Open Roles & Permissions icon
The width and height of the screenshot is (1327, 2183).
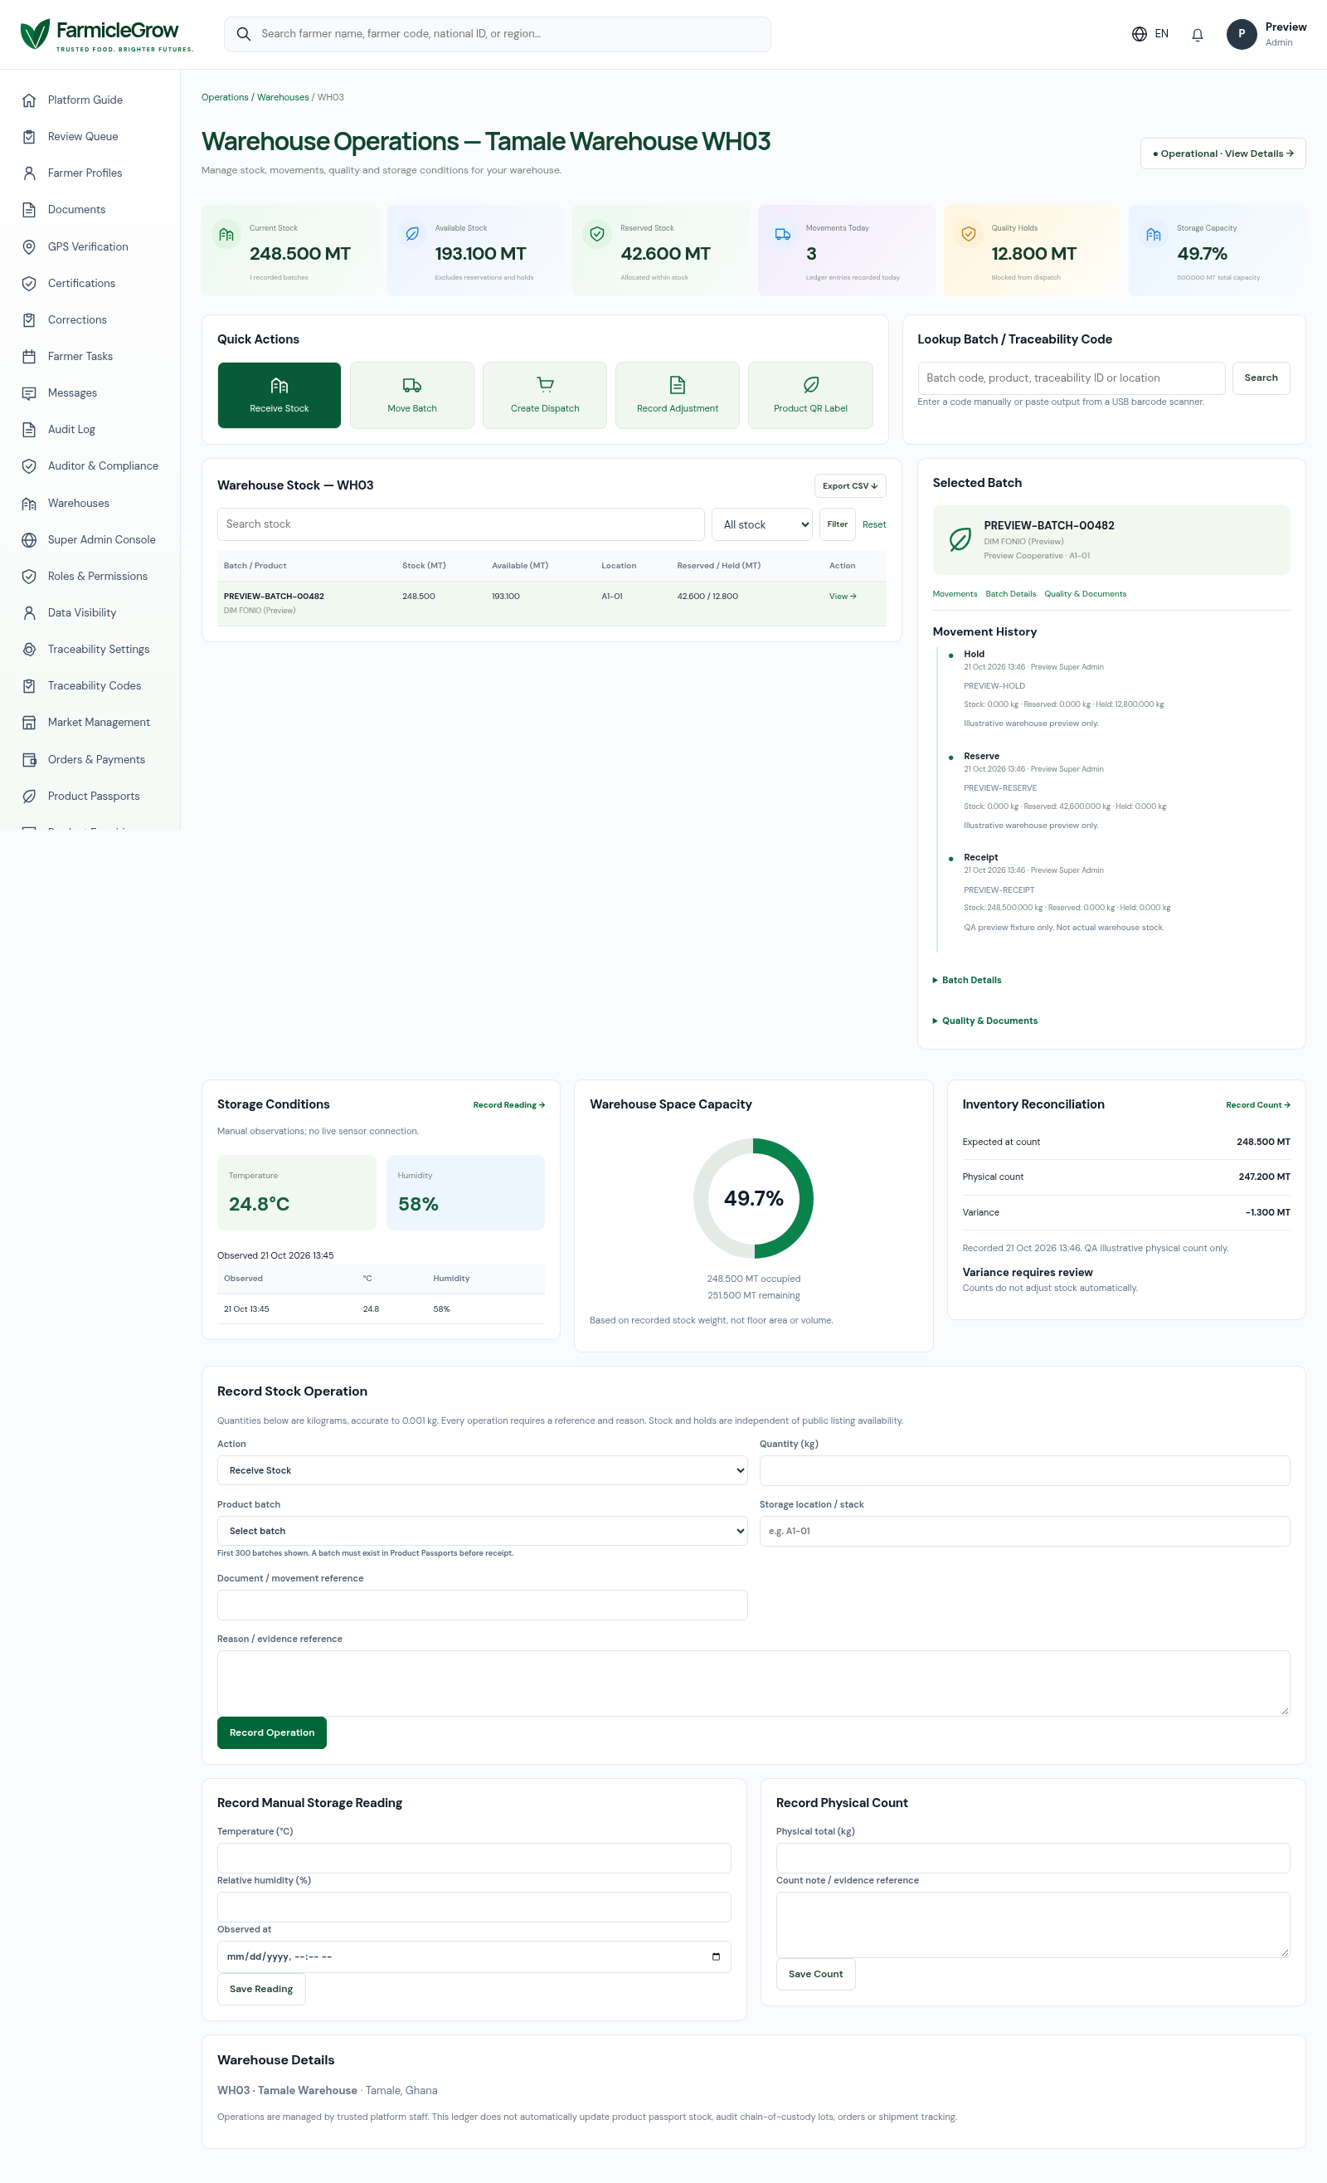(29, 576)
